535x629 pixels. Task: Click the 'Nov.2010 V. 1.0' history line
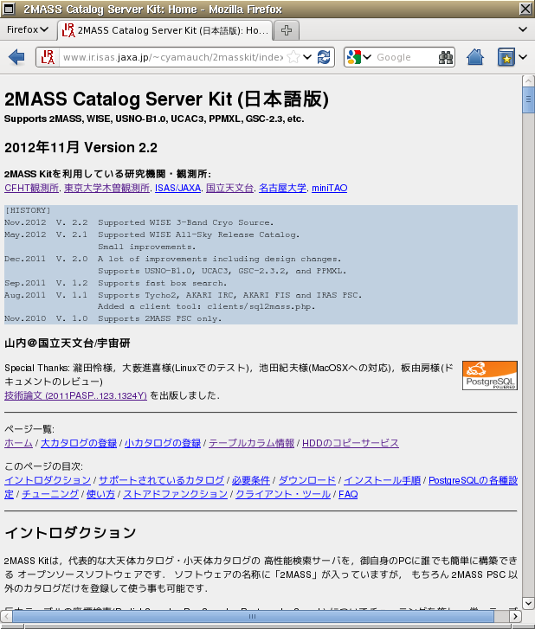click(x=113, y=318)
